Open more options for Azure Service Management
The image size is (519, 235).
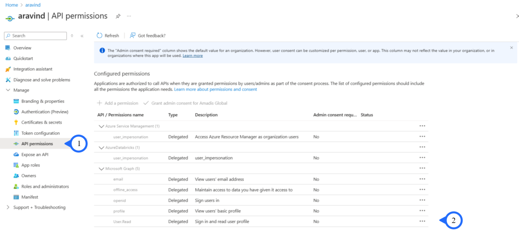pos(422,126)
